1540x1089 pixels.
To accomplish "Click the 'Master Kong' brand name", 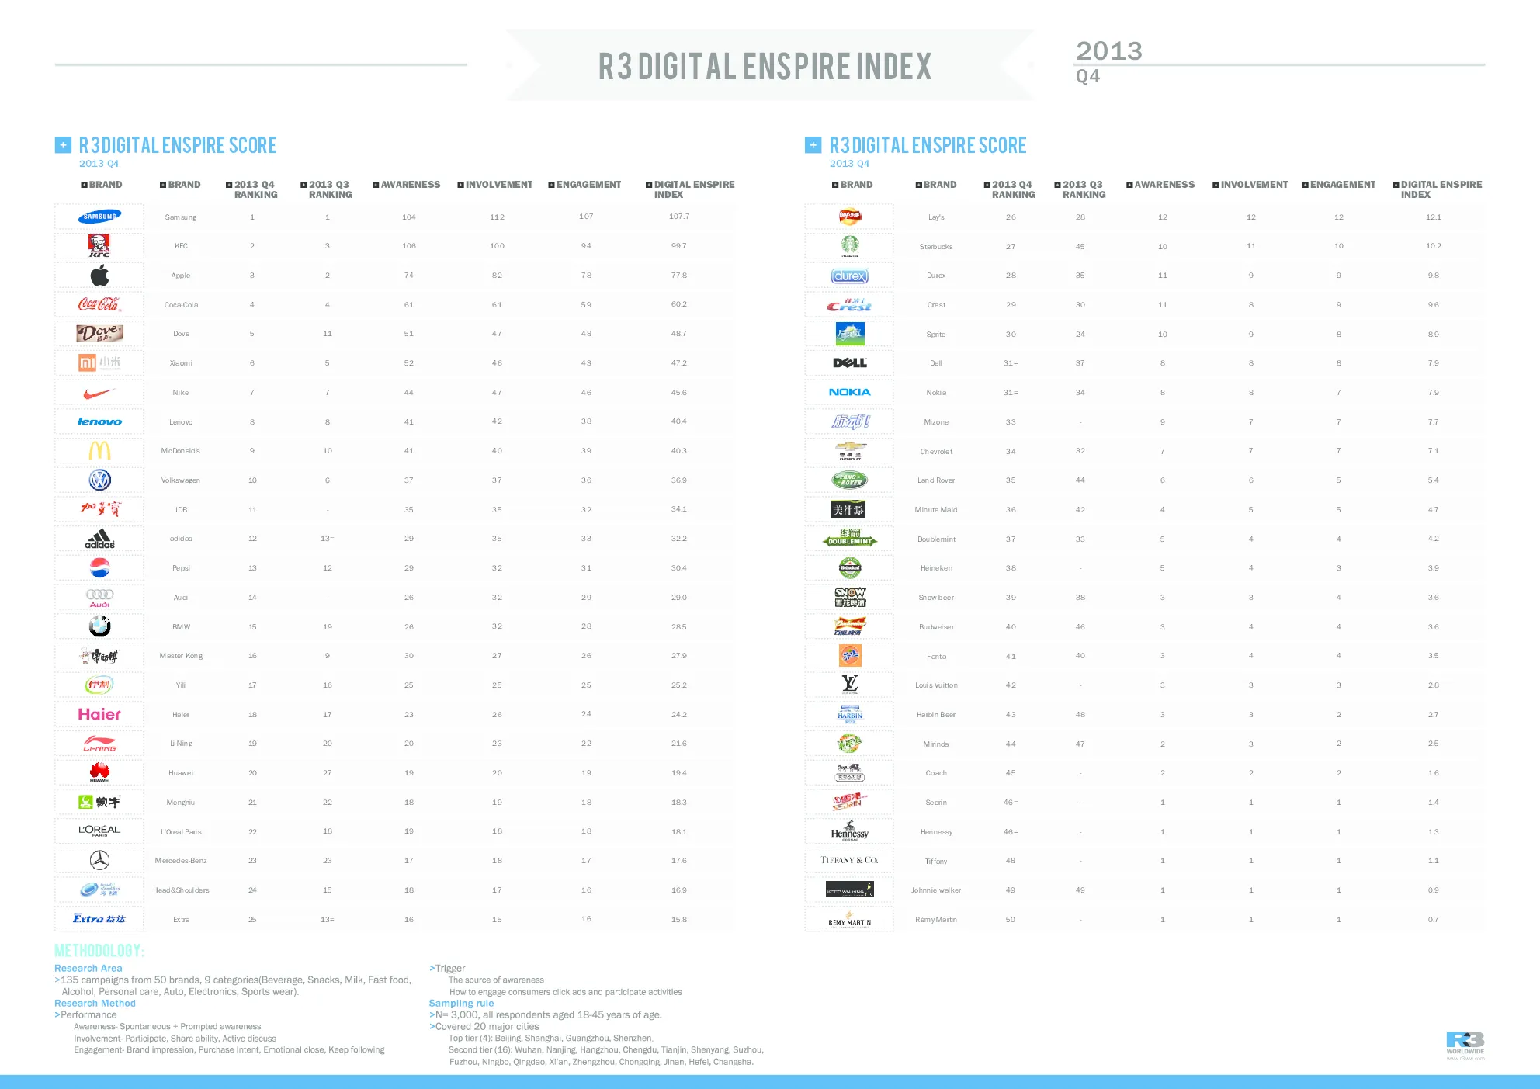I will pos(181,656).
